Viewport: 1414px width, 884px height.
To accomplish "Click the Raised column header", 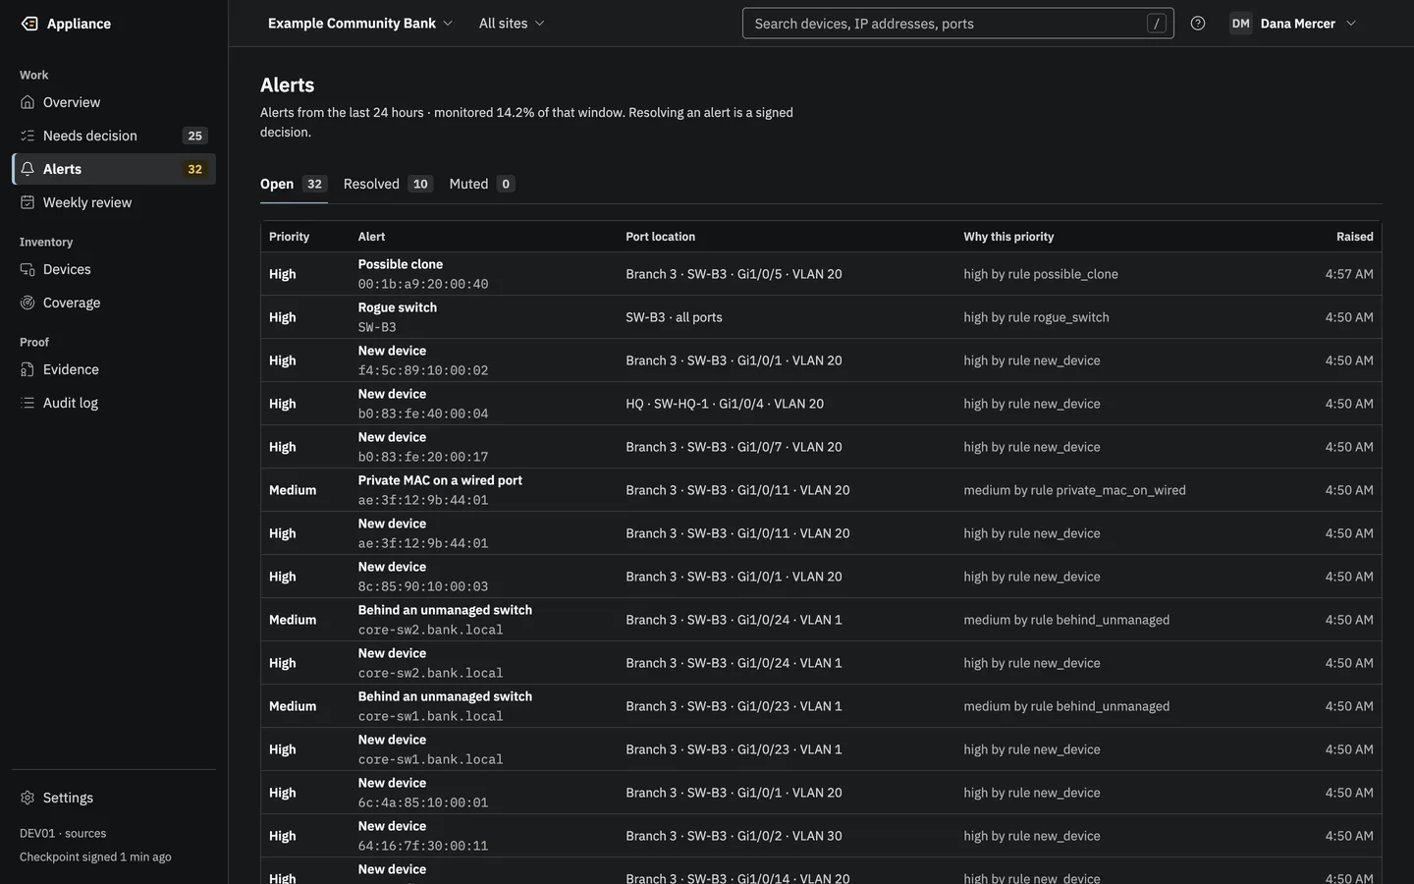I will (x=1354, y=237).
